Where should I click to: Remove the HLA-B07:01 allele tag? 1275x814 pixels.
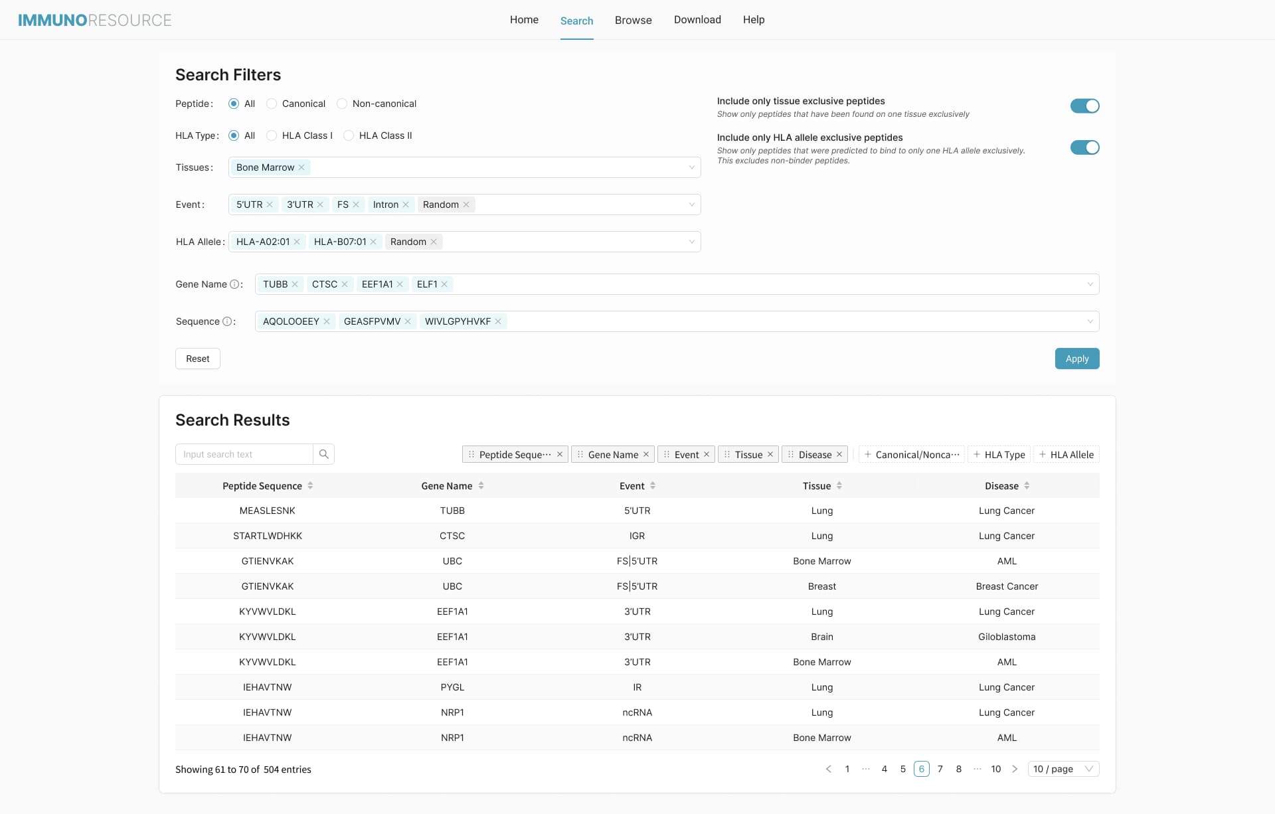pyautogui.click(x=373, y=242)
